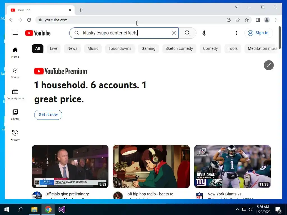Click the Get it now button

pyautogui.click(x=48, y=114)
